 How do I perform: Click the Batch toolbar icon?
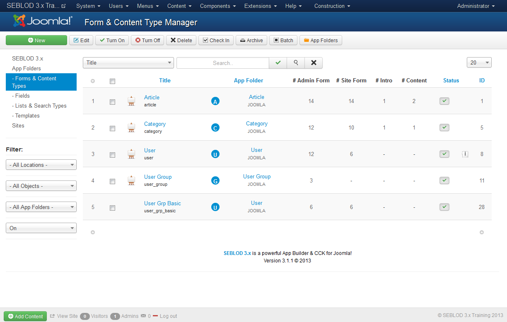click(x=283, y=40)
